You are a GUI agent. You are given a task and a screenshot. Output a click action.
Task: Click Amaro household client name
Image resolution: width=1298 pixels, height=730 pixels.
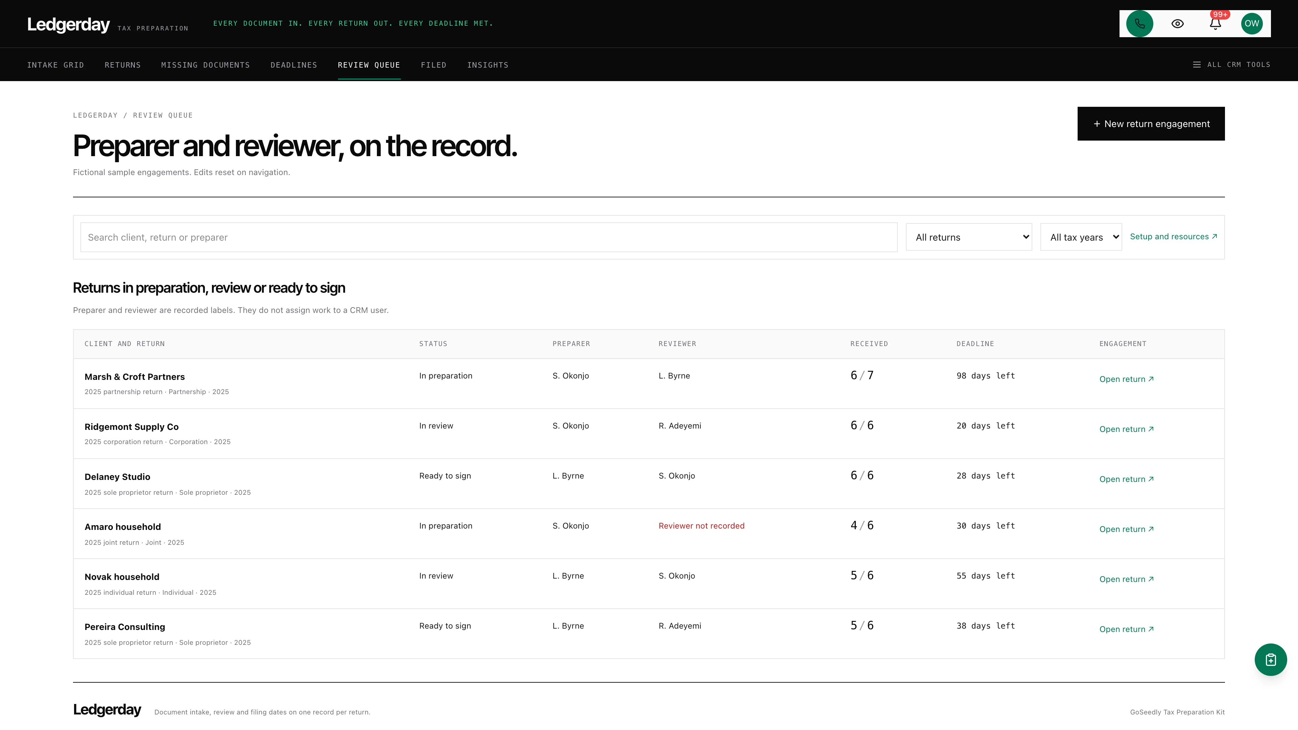tap(122, 527)
